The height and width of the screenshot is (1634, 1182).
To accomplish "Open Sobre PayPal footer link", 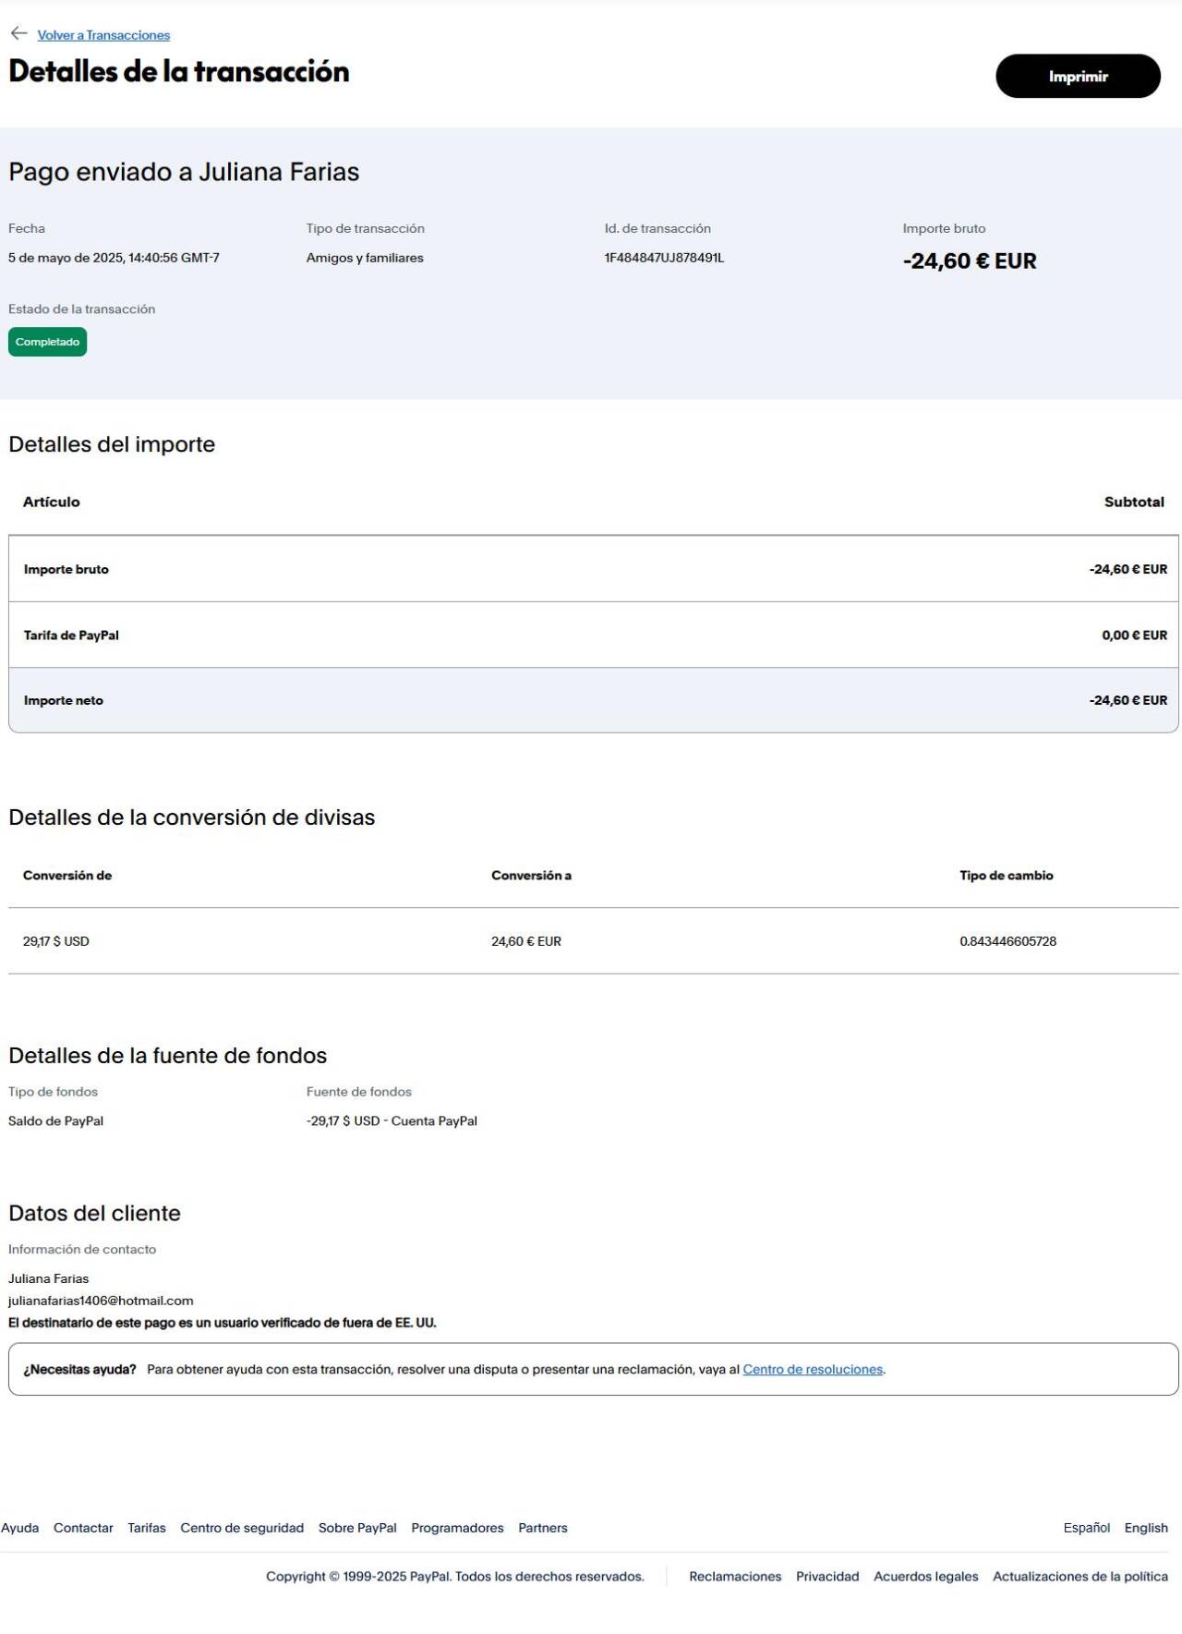I will tap(357, 1528).
